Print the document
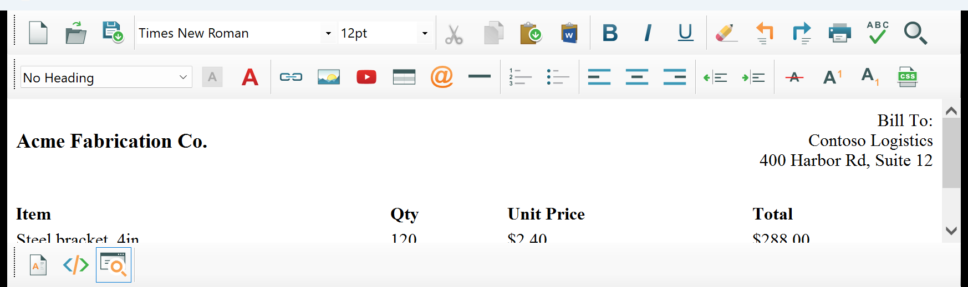Viewport: 968px width, 287px height. [839, 33]
